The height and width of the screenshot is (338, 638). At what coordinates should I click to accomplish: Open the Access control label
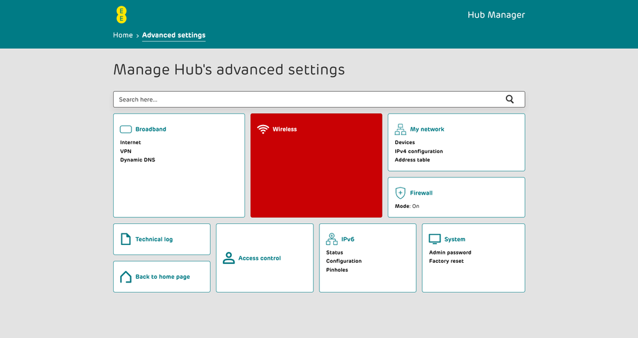[x=259, y=258]
